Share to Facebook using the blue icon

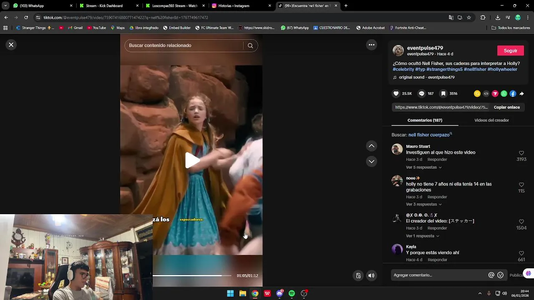click(513, 94)
